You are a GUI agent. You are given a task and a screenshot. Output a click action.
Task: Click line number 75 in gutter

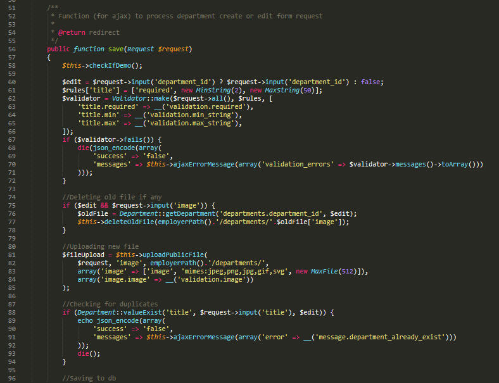tap(12, 206)
